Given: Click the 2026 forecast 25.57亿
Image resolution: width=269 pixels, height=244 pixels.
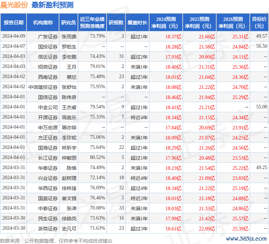Looking at the screenshot, I should pos(240,219).
